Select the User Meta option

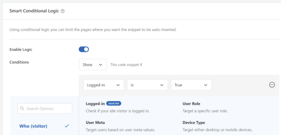(95, 123)
